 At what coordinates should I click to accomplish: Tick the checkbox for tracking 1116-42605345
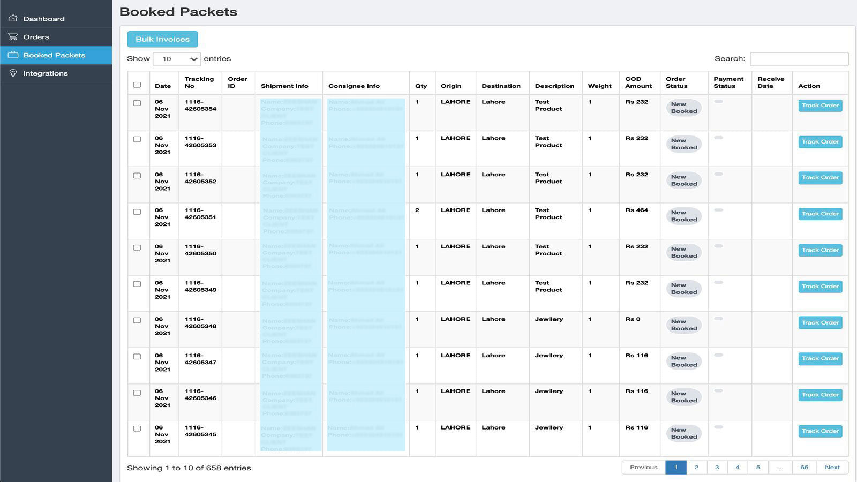coord(137,429)
